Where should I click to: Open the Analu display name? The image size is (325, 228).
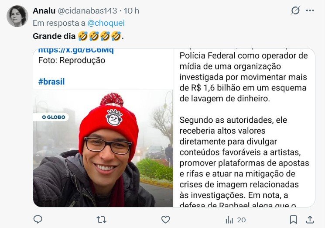tap(44, 11)
